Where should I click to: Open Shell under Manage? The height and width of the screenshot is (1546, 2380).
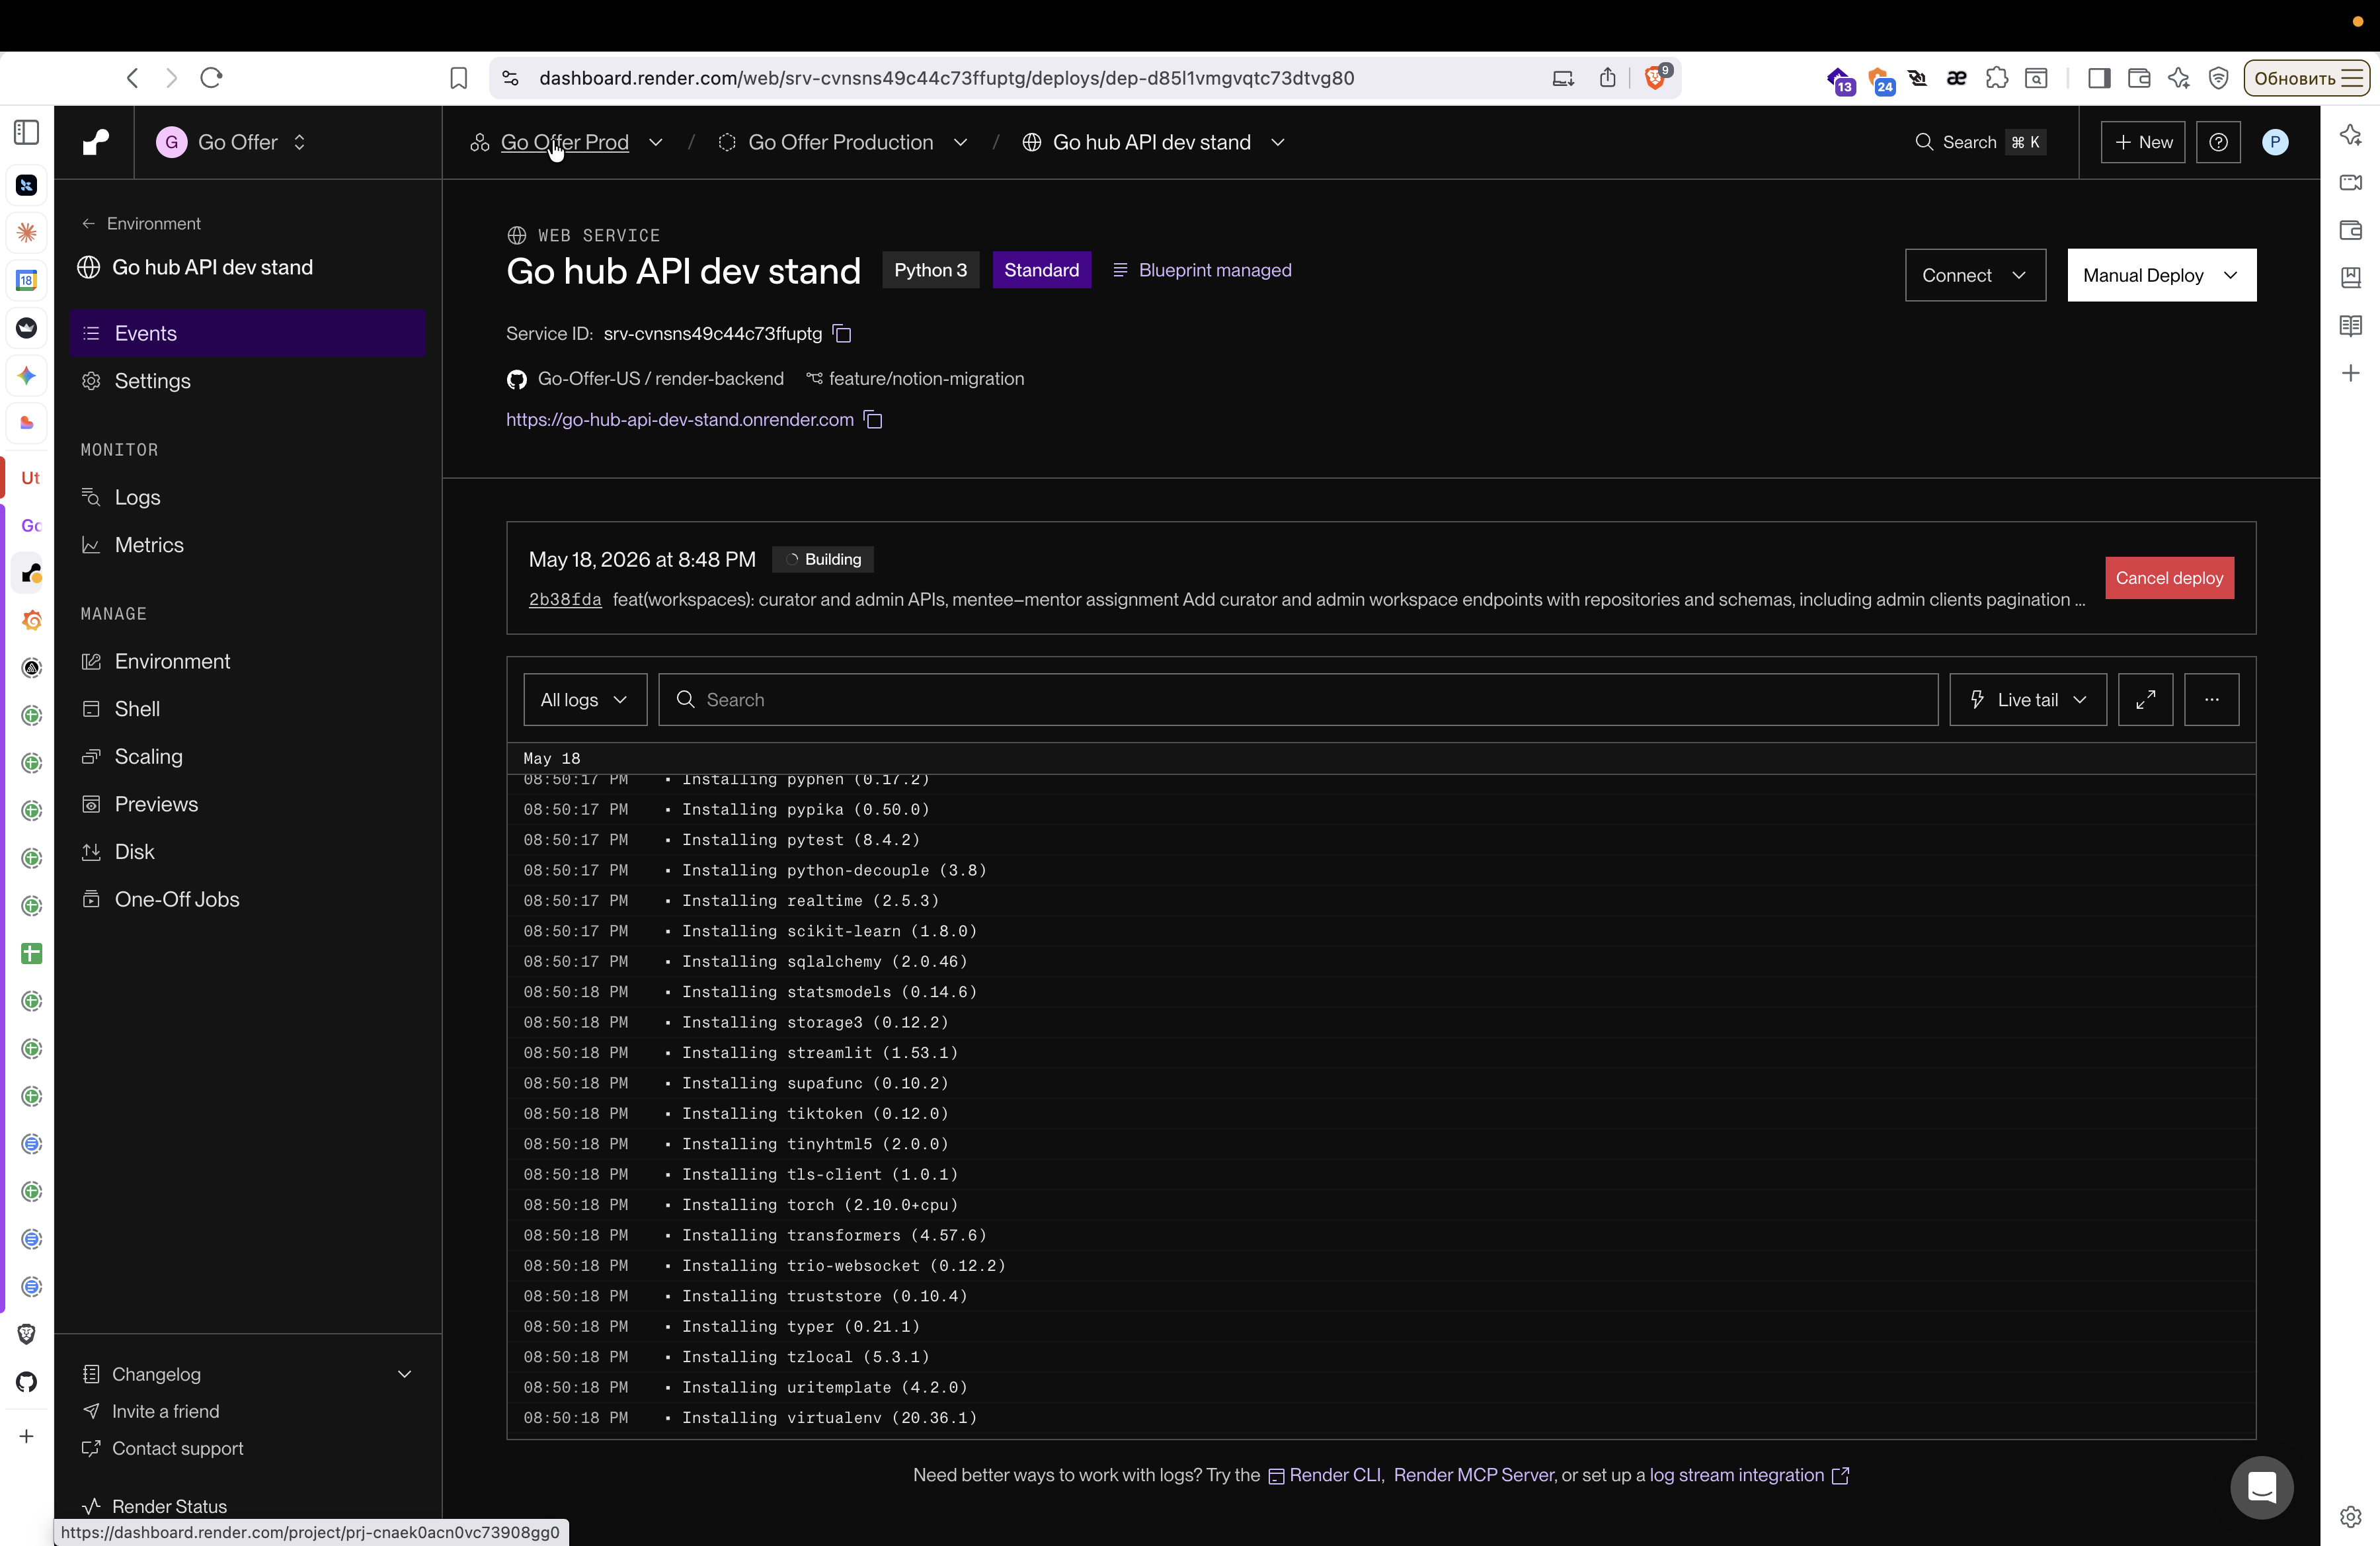coord(248,709)
